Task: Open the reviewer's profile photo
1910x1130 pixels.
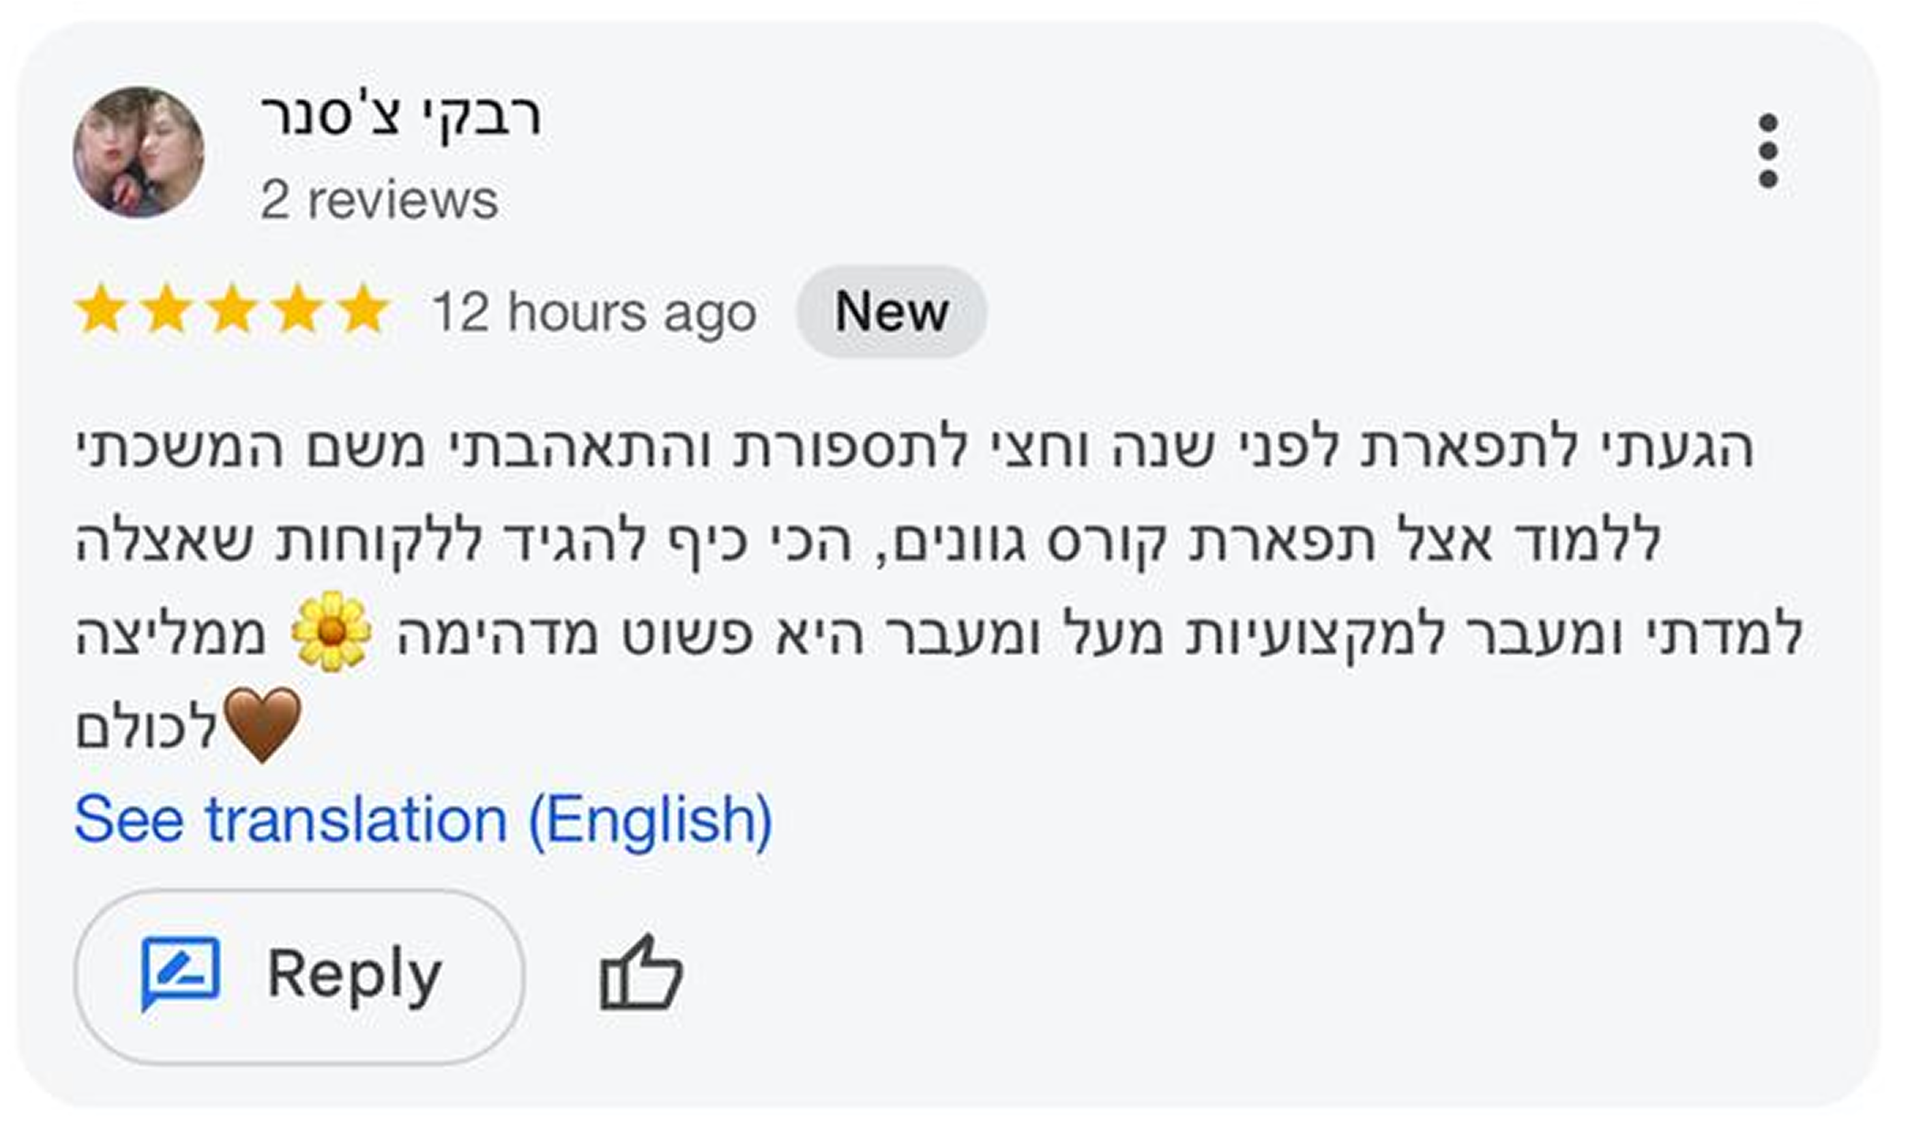Action: coord(138,152)
